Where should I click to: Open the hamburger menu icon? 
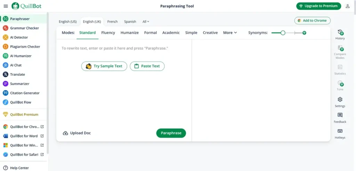click(x=6, y=6)
